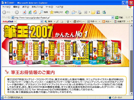Screen dimensions: 134x100
Task: Go to the Home page icon
Action: coord(35,12)
